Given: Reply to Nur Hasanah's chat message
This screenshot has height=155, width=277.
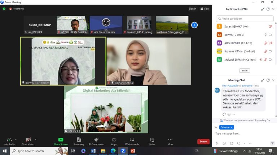Looking at the screenshot, I should click(224, 114).
